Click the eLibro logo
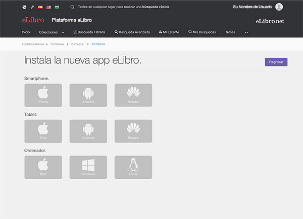 click(x=33, y=20)
